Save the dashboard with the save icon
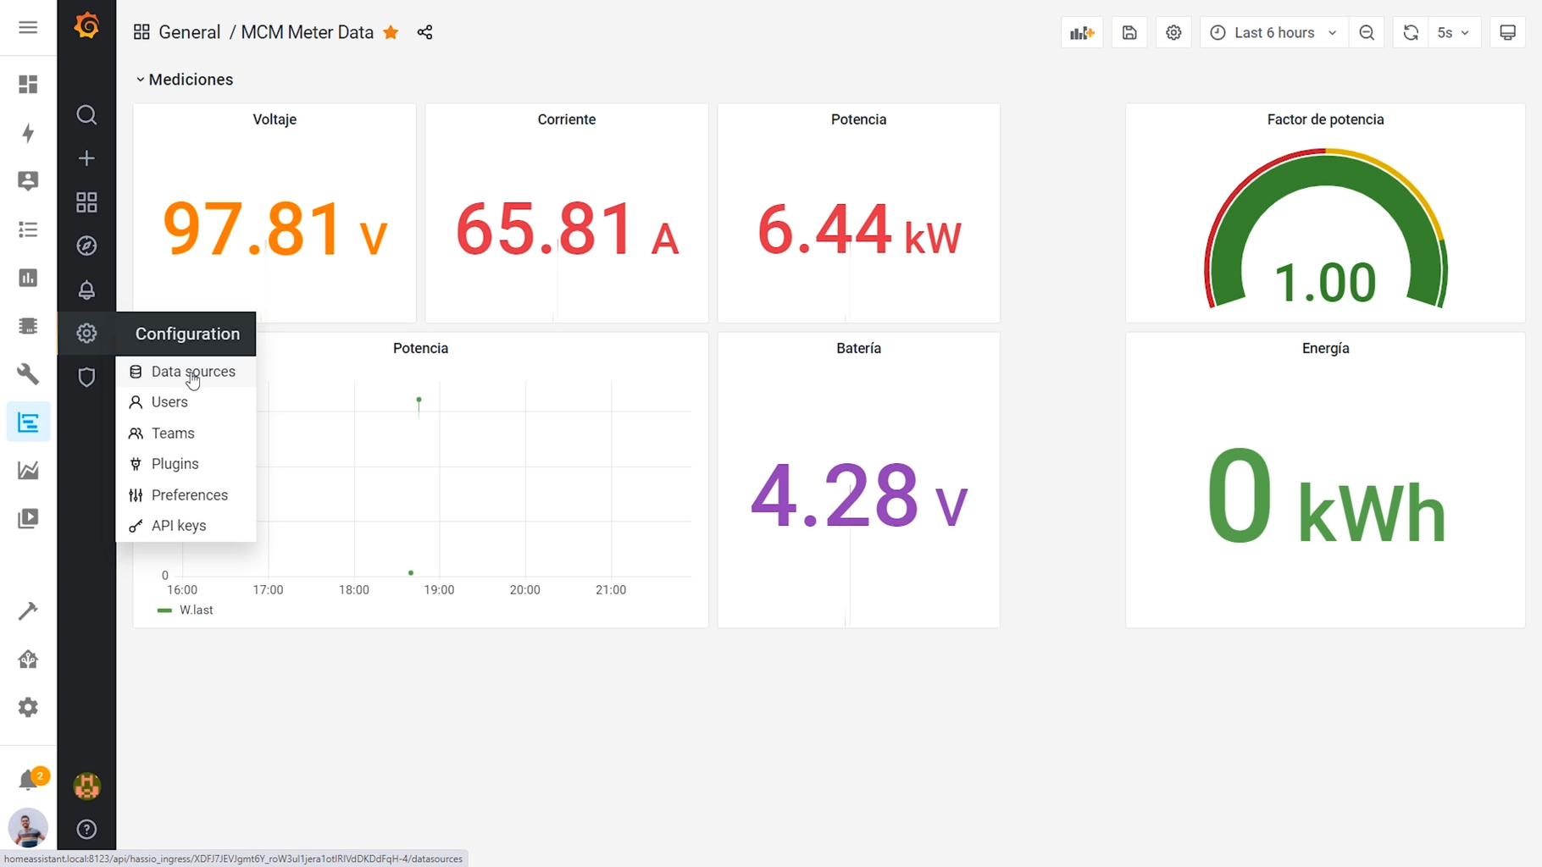The width and height of the screenshot is (1542, 867). click(x=1129, y=32)
